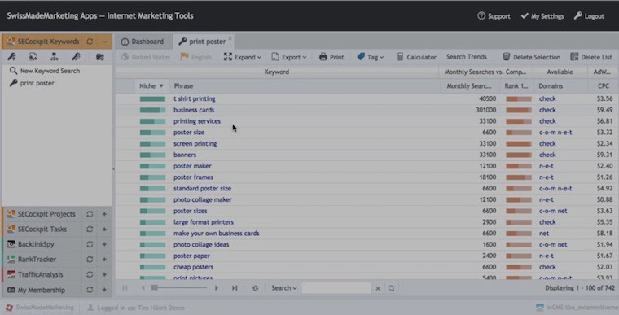Click the English language button

click(x=195, y=57)
